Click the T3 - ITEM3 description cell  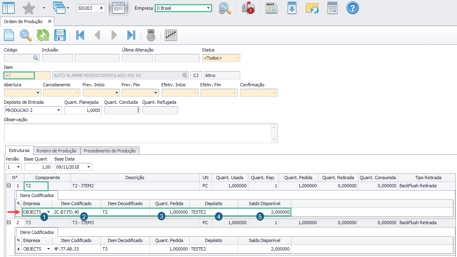[x=135, y=223]
